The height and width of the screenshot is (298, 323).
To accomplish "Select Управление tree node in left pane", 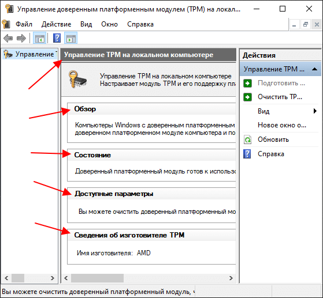I will [30, 54].
